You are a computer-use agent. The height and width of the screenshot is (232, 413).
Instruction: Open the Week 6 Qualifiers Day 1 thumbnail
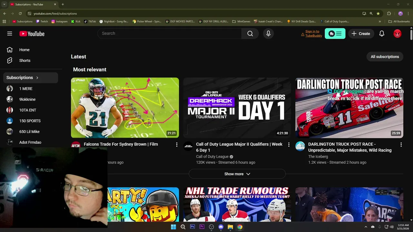[237, 108]
